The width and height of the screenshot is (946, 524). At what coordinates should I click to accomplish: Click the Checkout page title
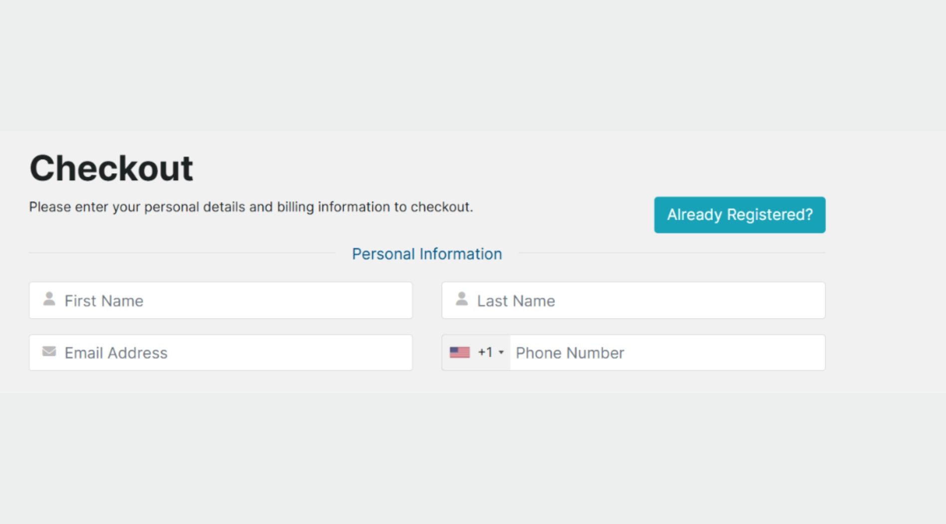tap(111, 168)
